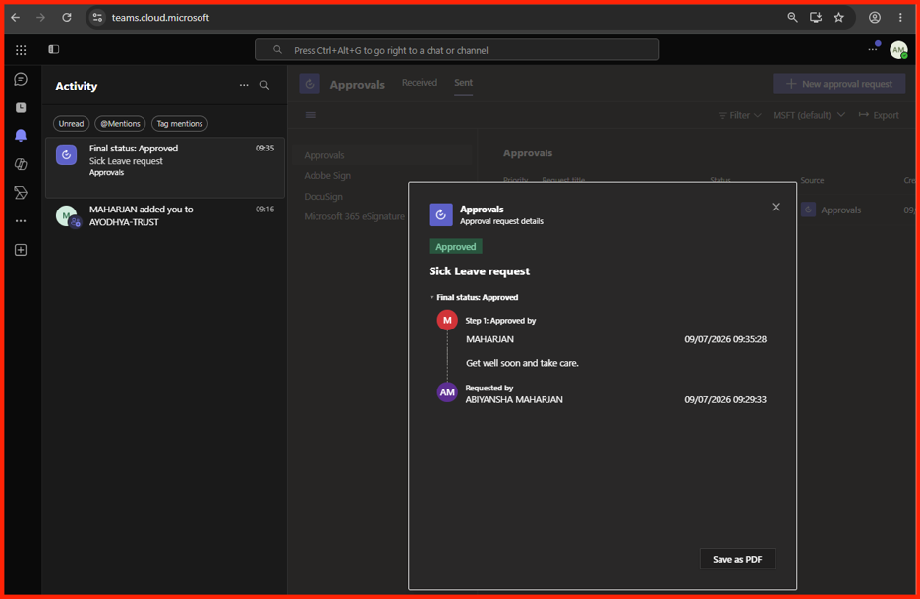Collapse the Final status: Approved section
The height and width of the screenshot is (599, 920).
point(431,297)
